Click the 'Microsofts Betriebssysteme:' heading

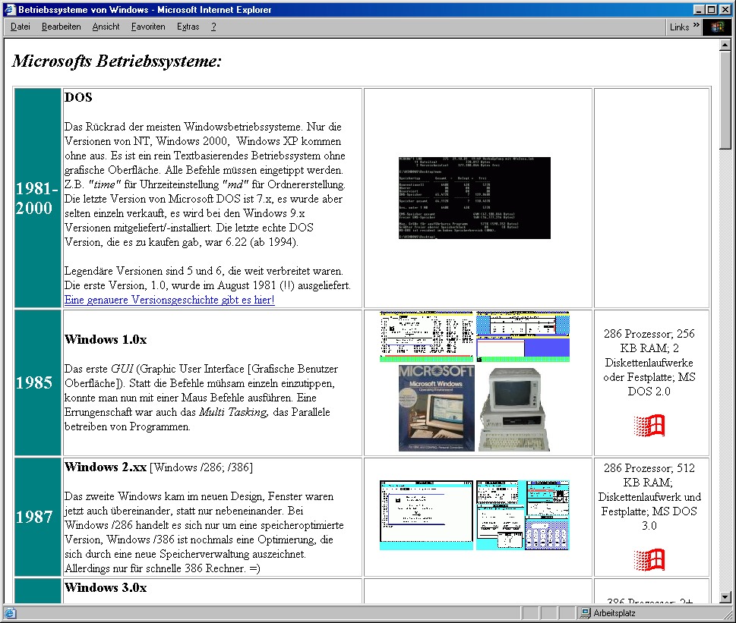(x=117, y=61)
